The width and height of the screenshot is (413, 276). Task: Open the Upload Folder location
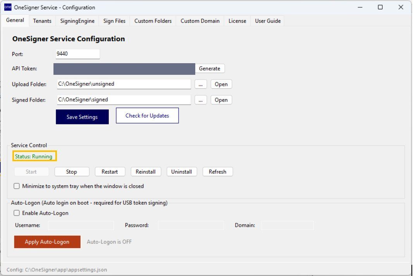coord(221,85)
